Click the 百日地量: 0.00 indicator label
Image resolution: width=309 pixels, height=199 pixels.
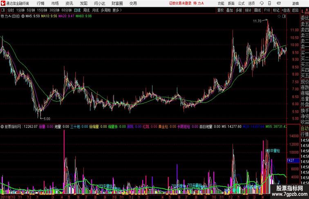coord(210,127)
